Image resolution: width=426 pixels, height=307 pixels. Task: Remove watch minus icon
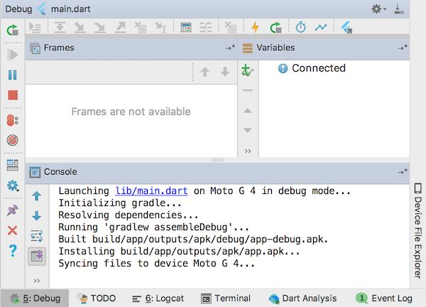248,90
